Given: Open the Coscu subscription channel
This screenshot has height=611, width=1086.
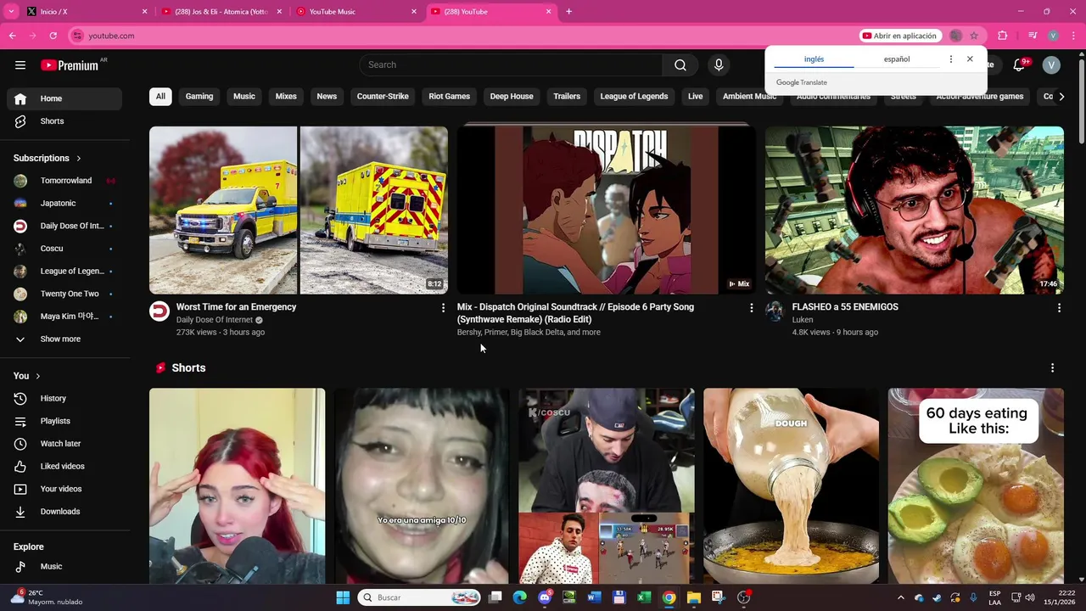Looking at the screenshot, I should click(x=64, y=249).
